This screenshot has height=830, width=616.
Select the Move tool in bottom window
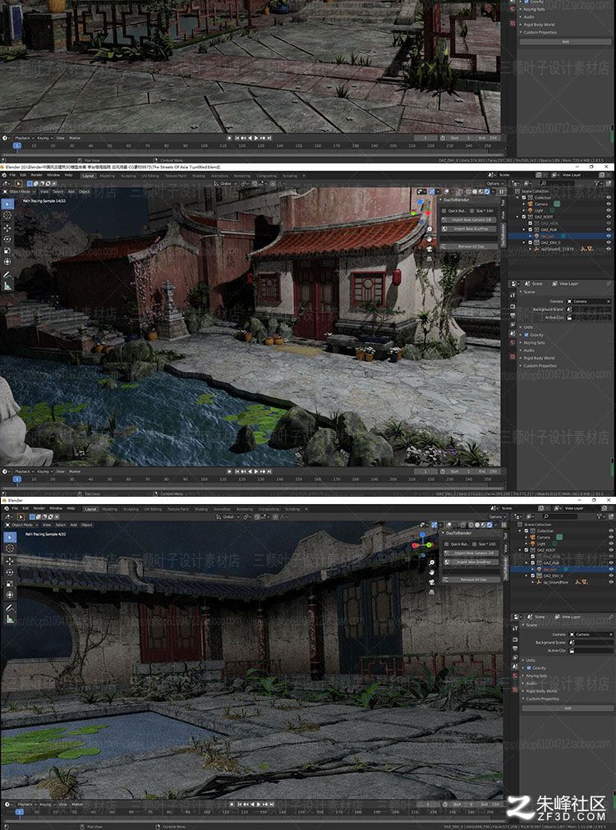[10, 561]
